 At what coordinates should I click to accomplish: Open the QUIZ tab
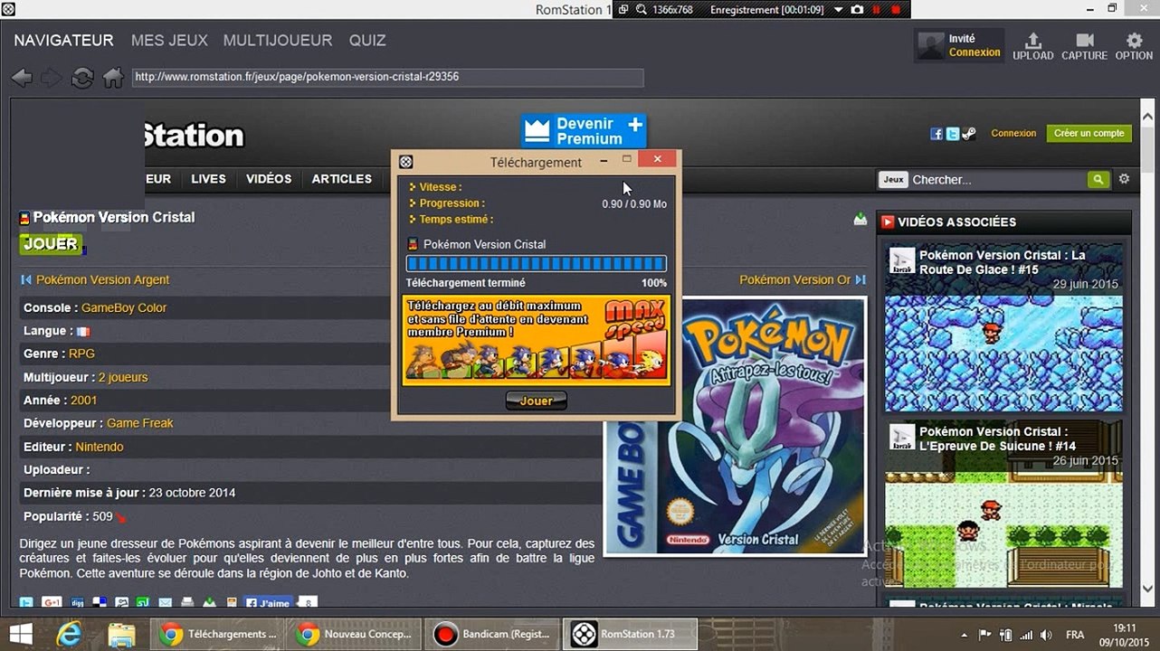tap(367, 41)
